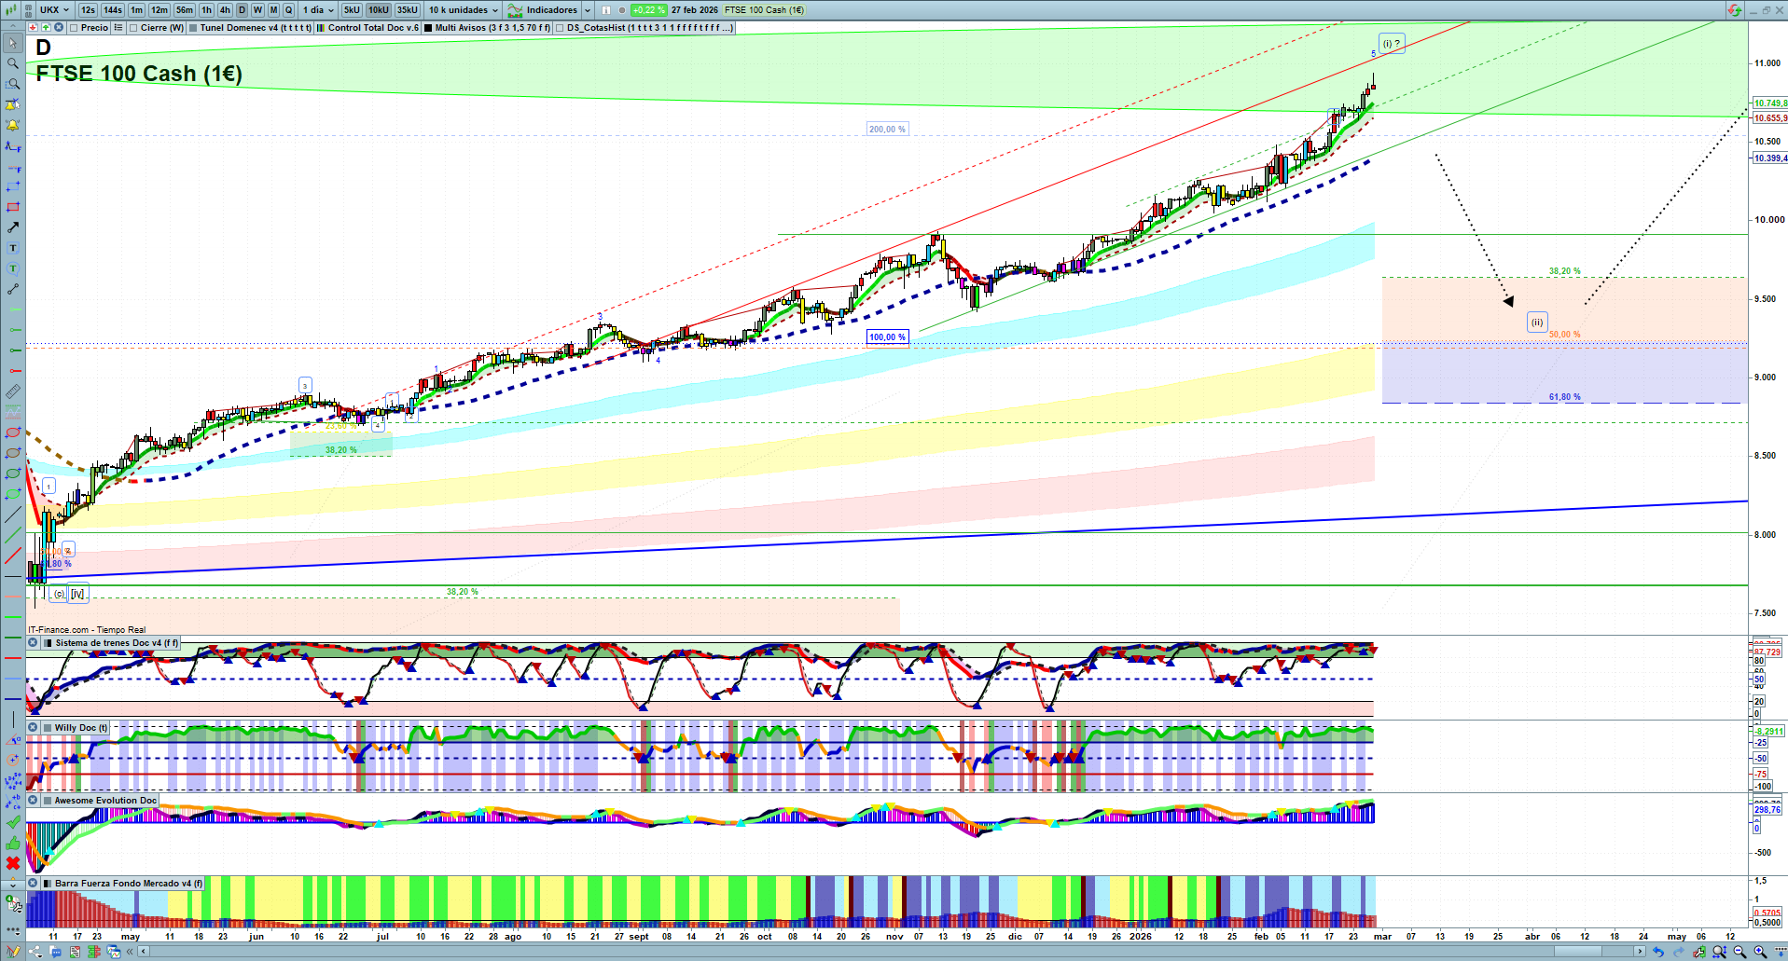This screenshot has height=961, width=1788.
Task: Select the alarm bell alert tool
Action: [x=13, y=125]
